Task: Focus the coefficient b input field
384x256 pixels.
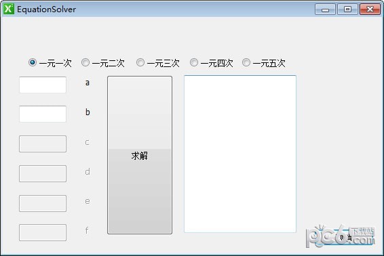Action: 43,114
